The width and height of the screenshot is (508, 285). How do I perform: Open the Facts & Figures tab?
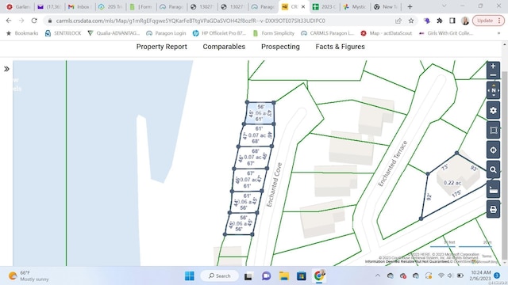tap(340, 47)
